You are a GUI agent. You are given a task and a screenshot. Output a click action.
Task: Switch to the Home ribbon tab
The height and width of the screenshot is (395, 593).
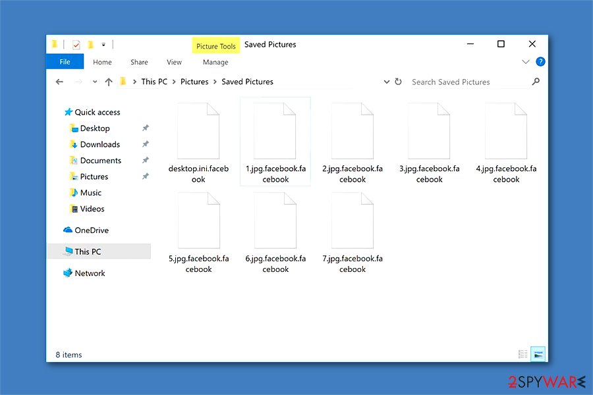point(102,62)
